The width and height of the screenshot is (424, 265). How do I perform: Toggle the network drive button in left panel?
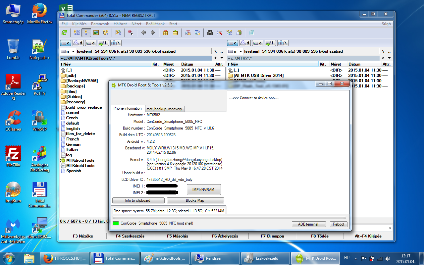pos(116,43)
